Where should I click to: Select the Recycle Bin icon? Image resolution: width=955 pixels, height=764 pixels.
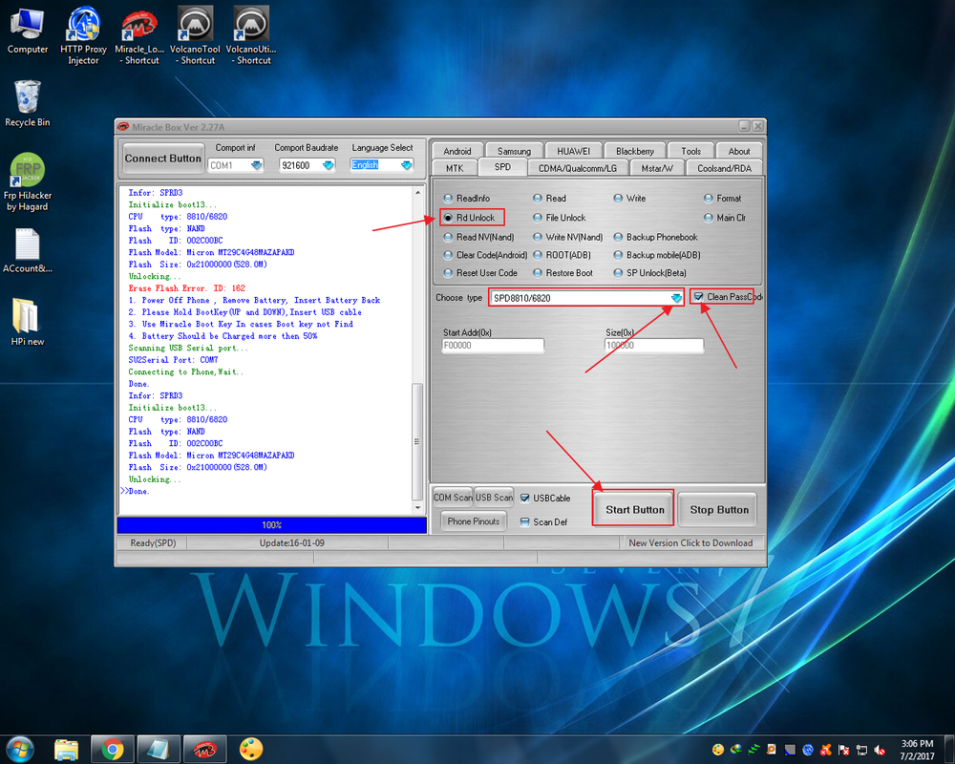click(28, 103)
